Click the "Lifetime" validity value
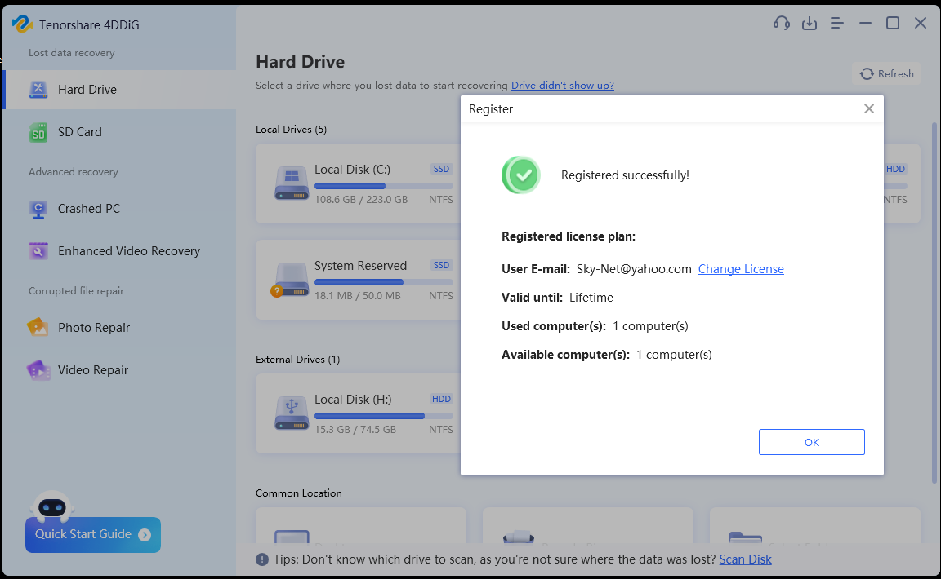 pyautogui.click(x=591, y=298)
